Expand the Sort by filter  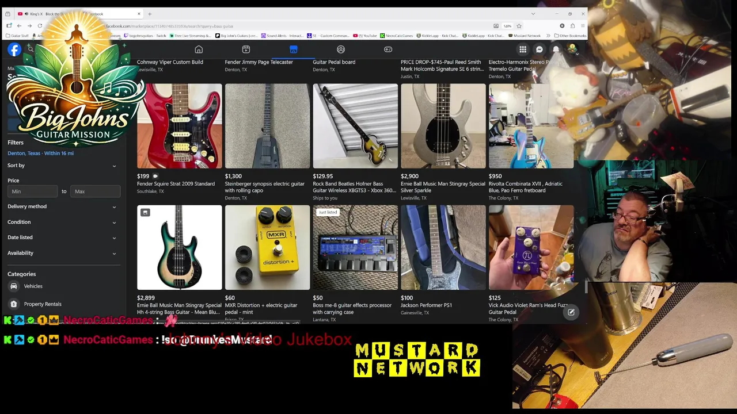coord(62,166)
